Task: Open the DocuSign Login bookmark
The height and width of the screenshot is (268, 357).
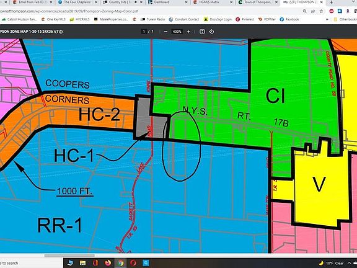Action: coord(218,19)
